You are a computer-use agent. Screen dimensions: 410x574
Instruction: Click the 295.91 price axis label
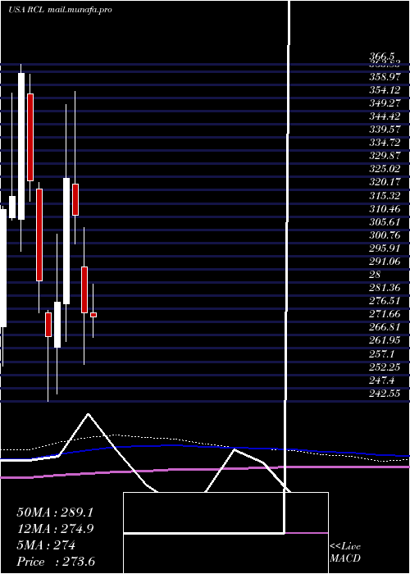point(385,248)
